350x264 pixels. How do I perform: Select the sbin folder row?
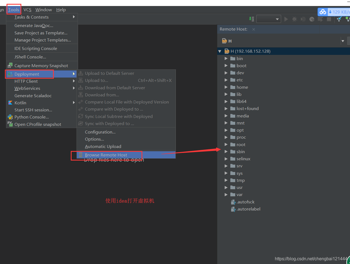(284, 152)
